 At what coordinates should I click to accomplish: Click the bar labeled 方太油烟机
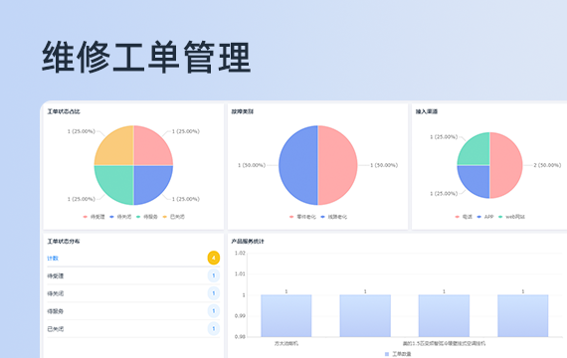[286, 315]
